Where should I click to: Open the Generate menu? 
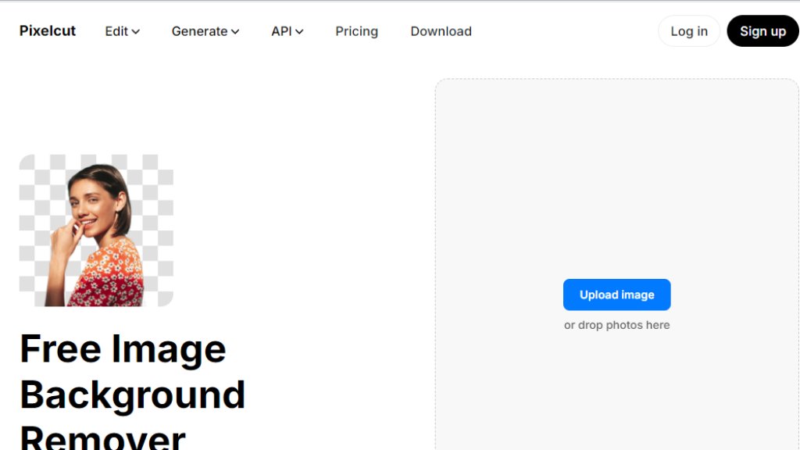pyautogui.click(x=199, y=31)
